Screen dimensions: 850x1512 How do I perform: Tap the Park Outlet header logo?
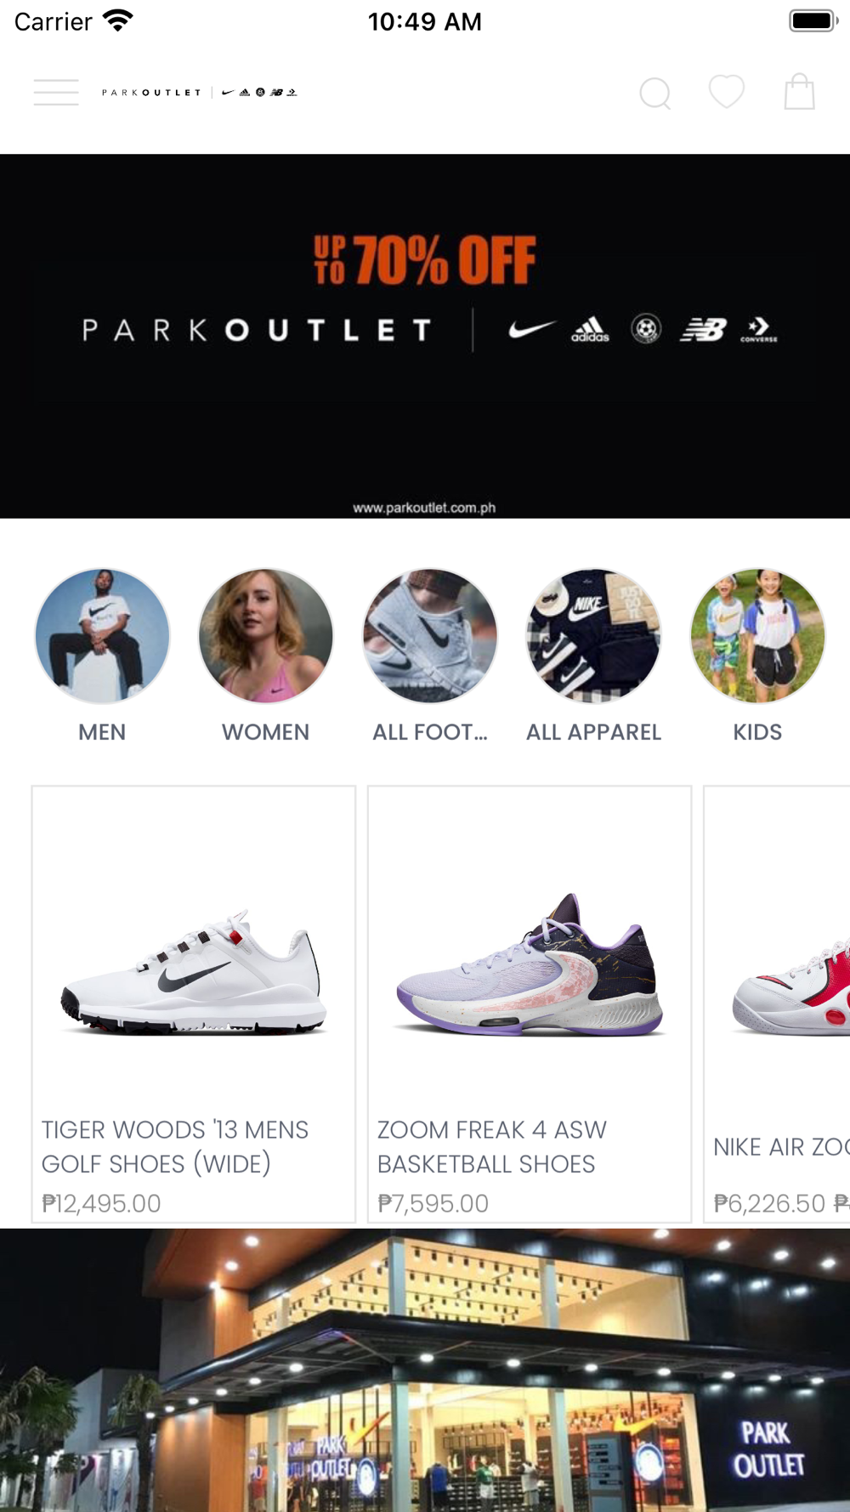pyautogui.click(x=200, y=92)
